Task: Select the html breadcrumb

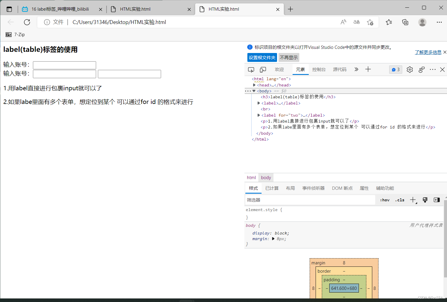Action: click(251, 178)
